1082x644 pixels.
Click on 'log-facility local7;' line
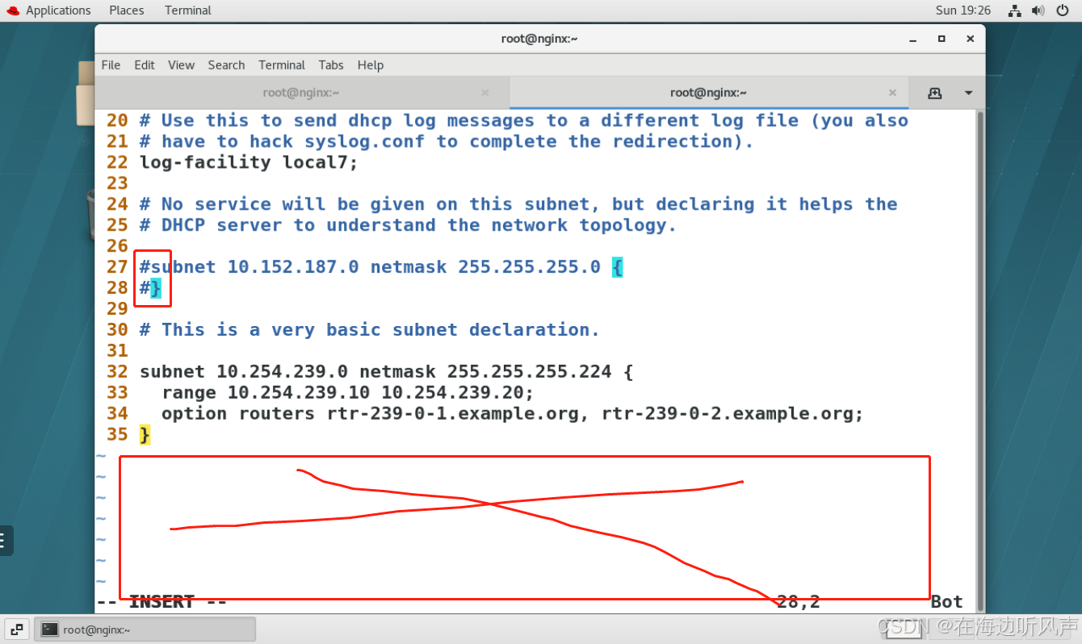(249, 162)
